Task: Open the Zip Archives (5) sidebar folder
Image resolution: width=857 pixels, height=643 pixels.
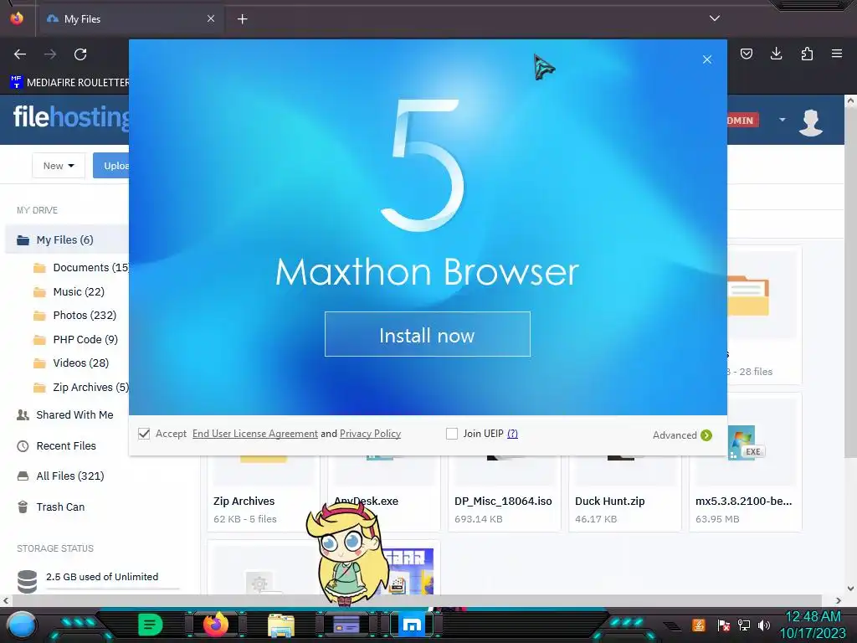Action: pyautogui.click(x=81, y=388)
